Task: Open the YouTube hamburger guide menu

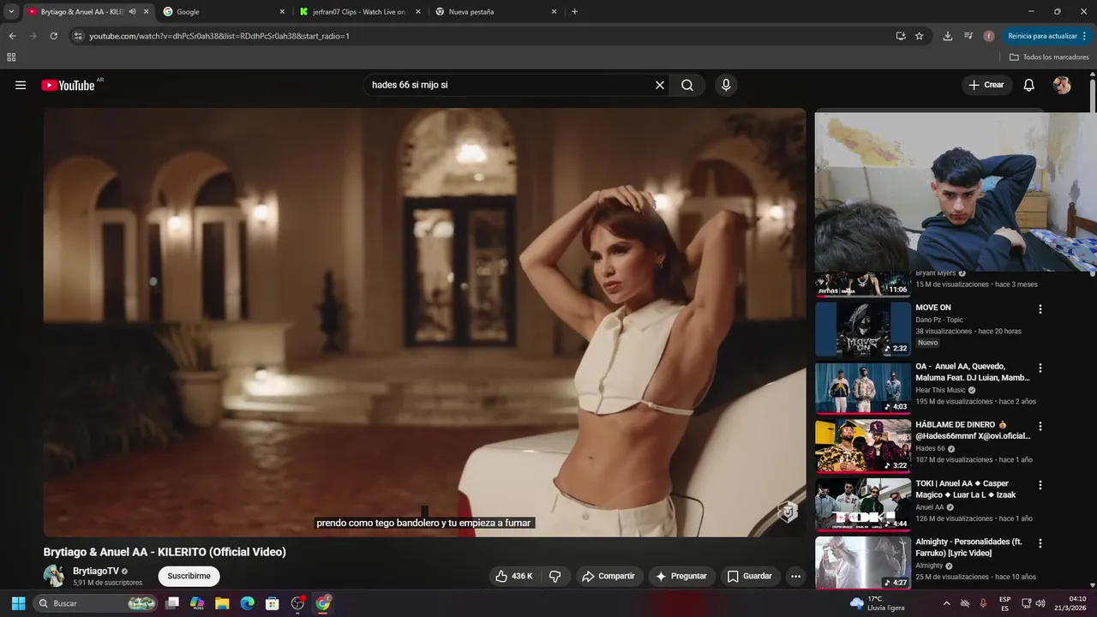Action: coord(21,85)
